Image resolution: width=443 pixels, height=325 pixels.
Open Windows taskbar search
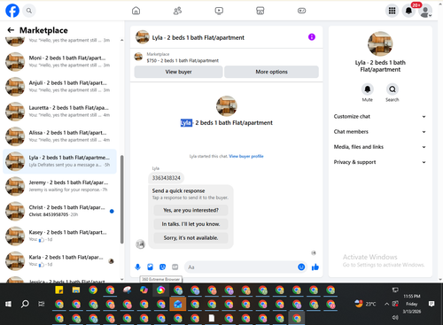point(25,304)
